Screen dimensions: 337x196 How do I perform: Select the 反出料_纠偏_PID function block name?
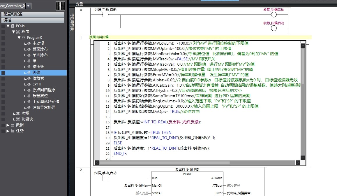(x=187, y=169)
